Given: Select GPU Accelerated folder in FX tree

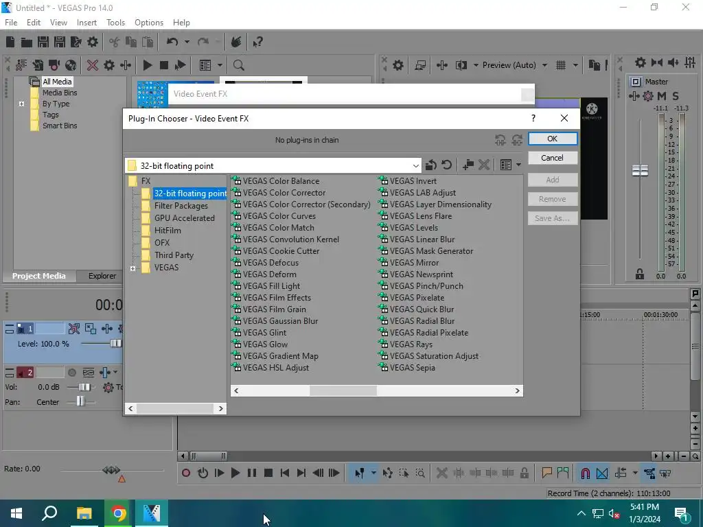Looking at the screenshot, I should pos(178,218).
